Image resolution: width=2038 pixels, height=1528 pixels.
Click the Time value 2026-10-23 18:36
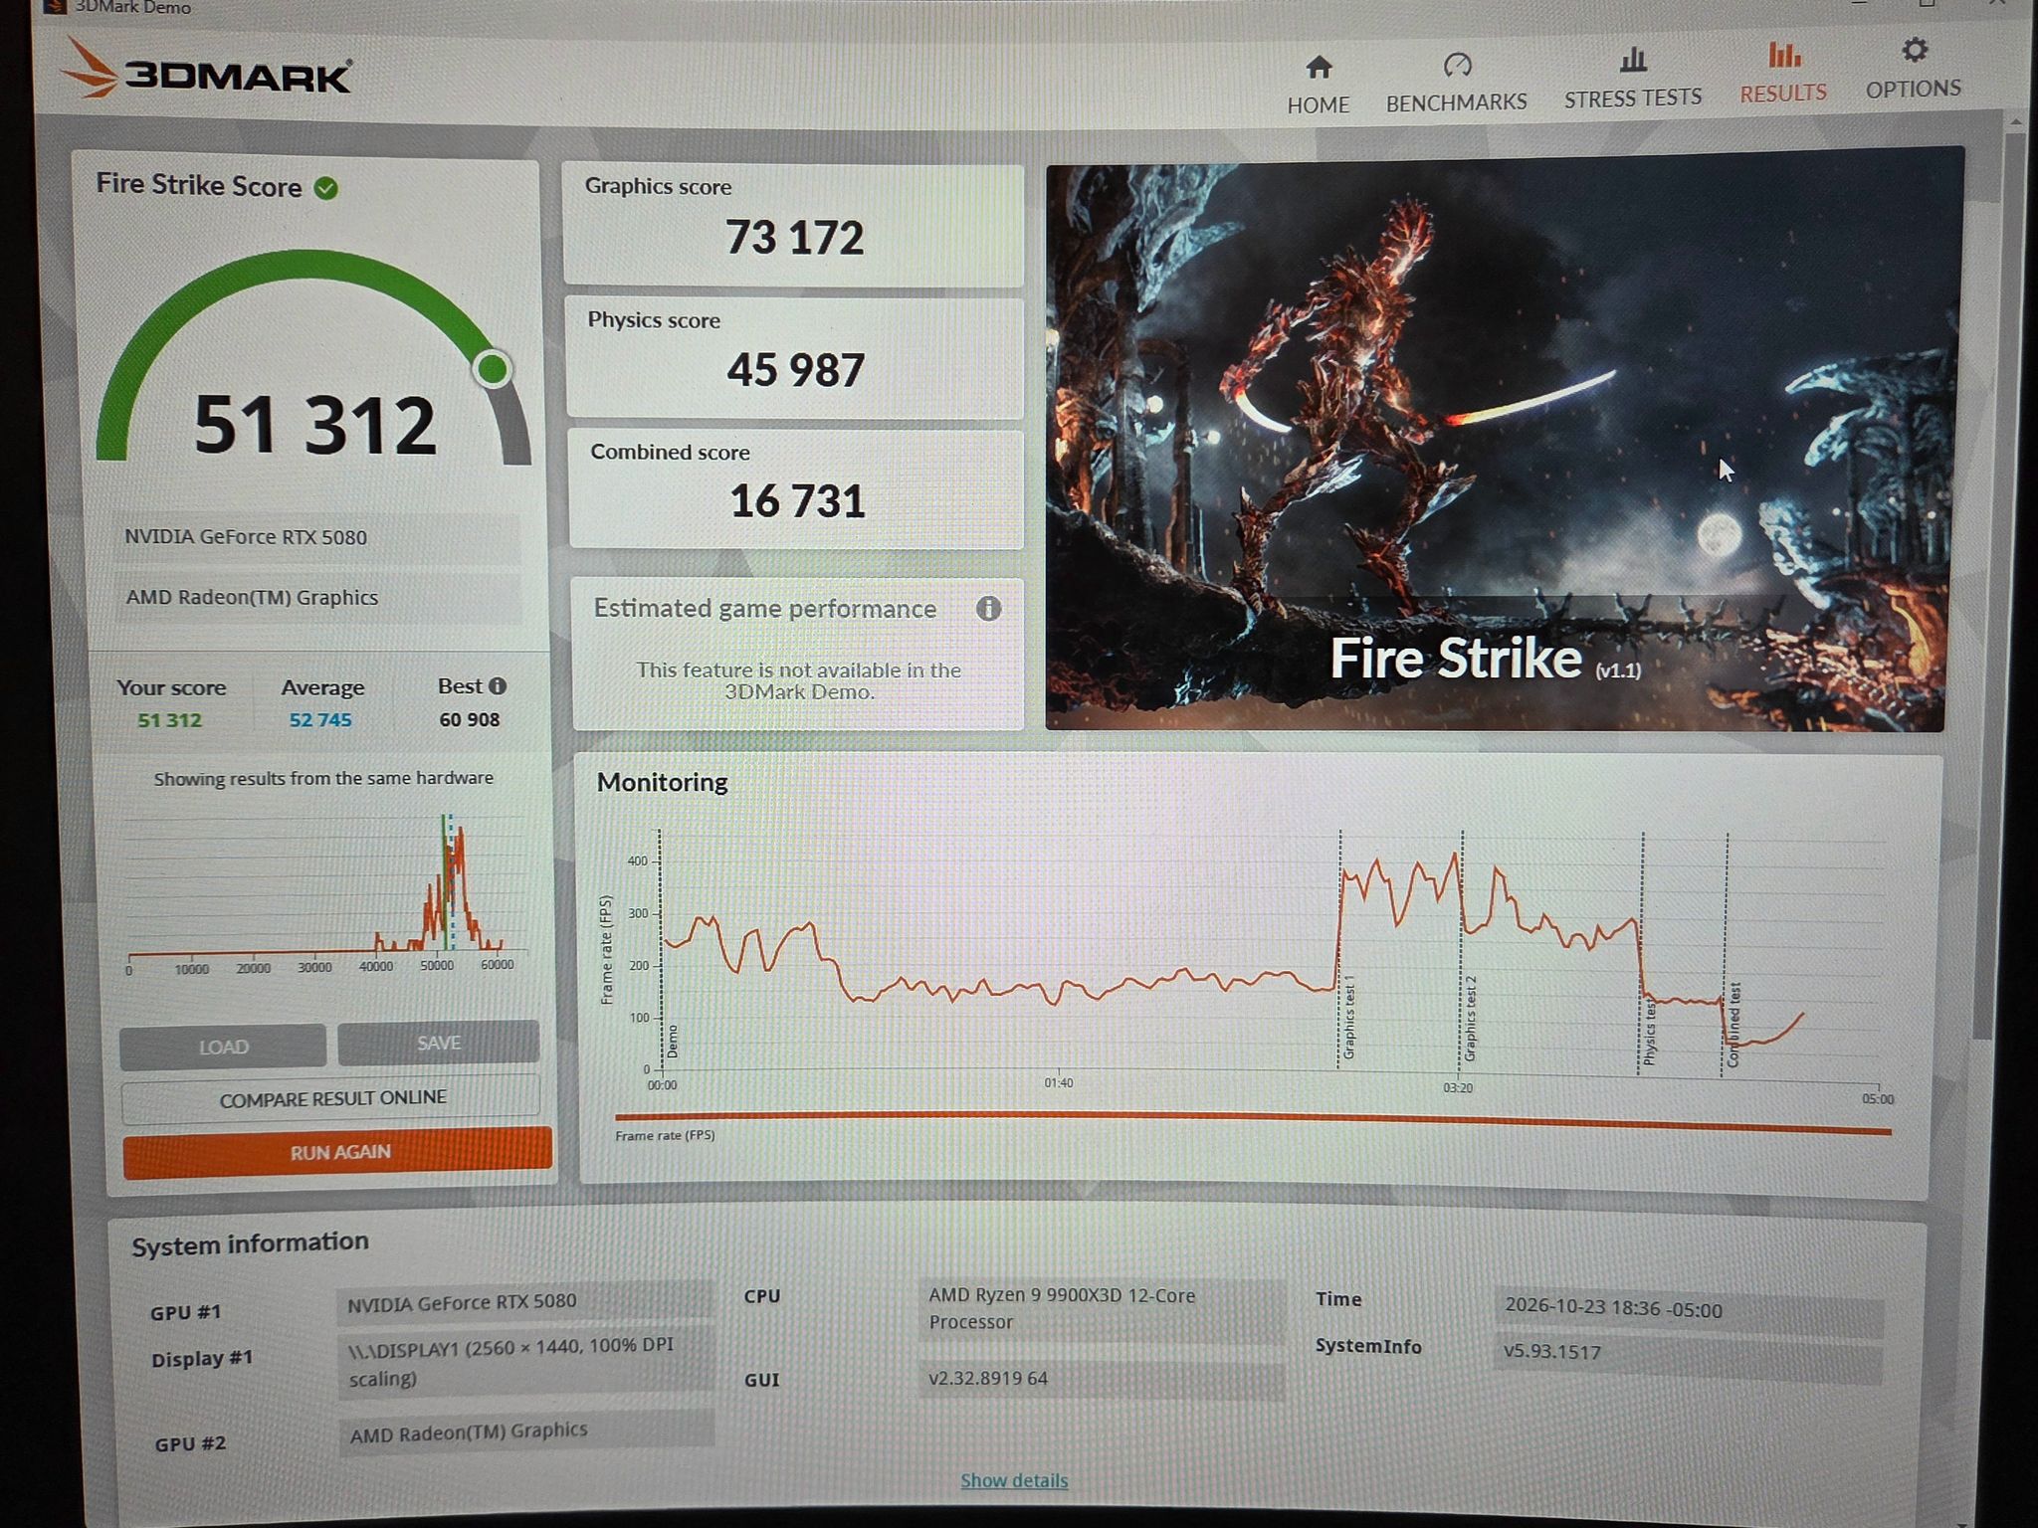pyautogui.click(x=1688, y=1310)
